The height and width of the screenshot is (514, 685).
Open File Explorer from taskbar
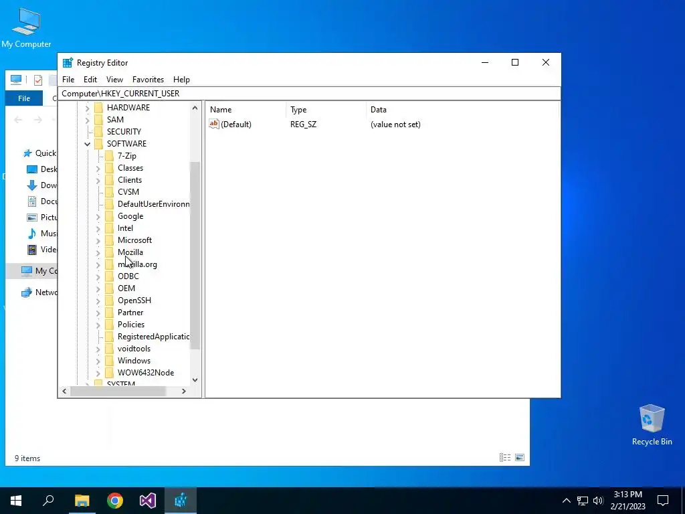pos(82,501)
